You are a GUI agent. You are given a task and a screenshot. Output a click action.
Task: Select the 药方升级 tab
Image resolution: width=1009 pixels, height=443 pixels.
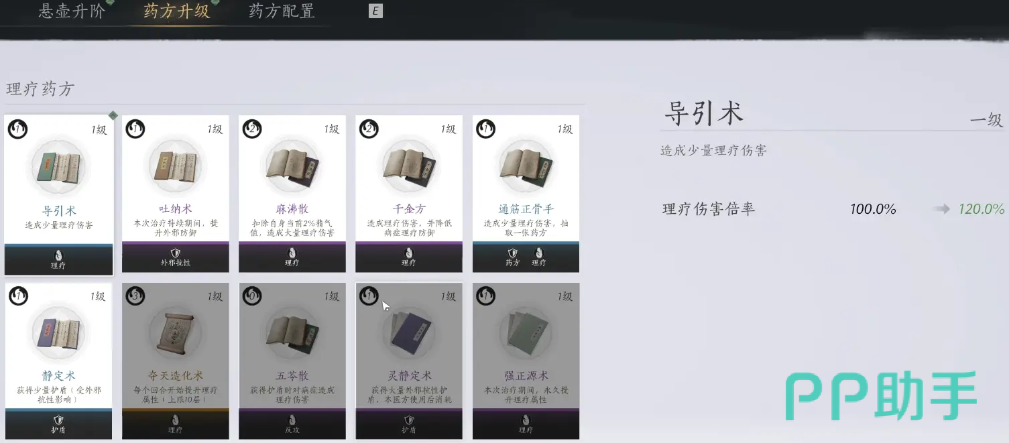click(177, 11)
